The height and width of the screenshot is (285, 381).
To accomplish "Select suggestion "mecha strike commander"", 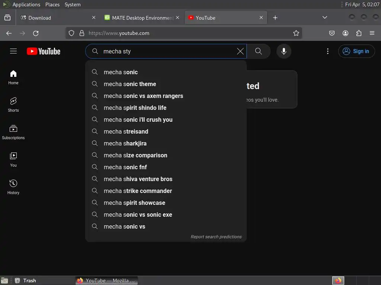I will click(x=166, y=191).
